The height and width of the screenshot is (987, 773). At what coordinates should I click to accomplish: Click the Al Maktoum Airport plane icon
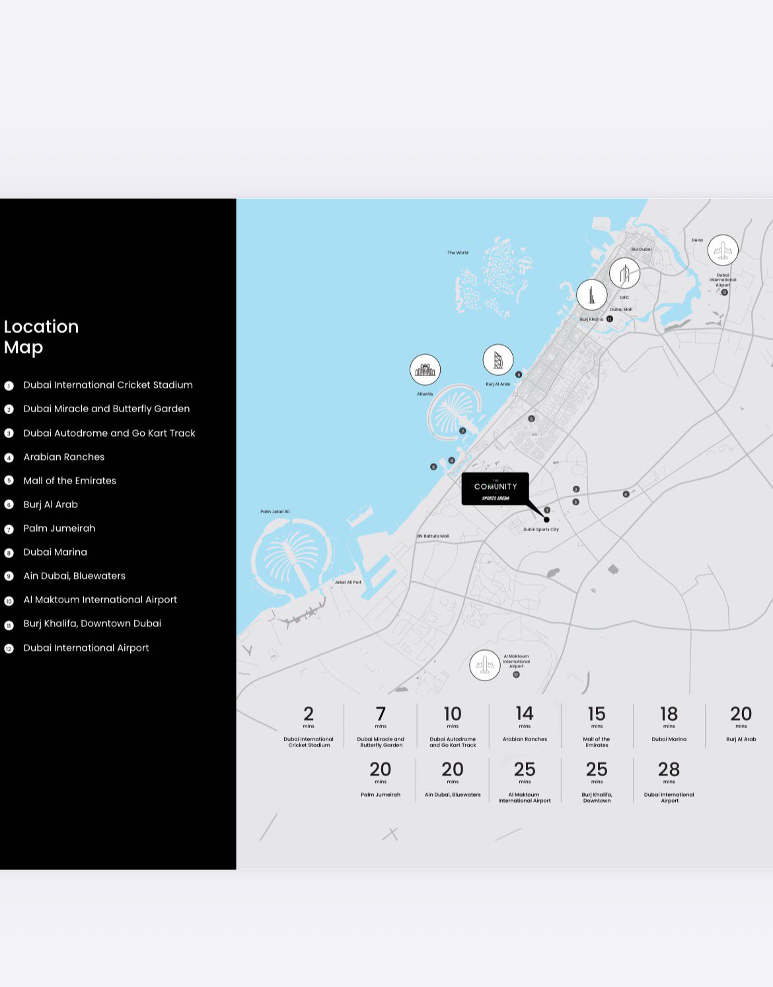(485, 665)
